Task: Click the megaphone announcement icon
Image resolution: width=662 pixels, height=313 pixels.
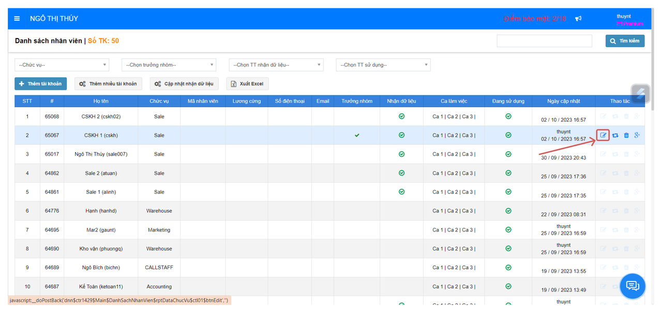Action: (x=578, y=19)
